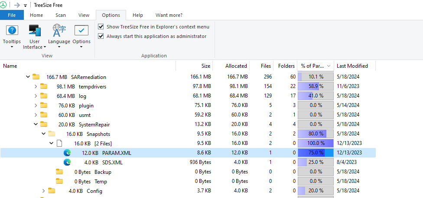The width and height of the screenshot is (423, 198).
Task: Switch to the Scan ribbon tab
Action: (61, 15)
